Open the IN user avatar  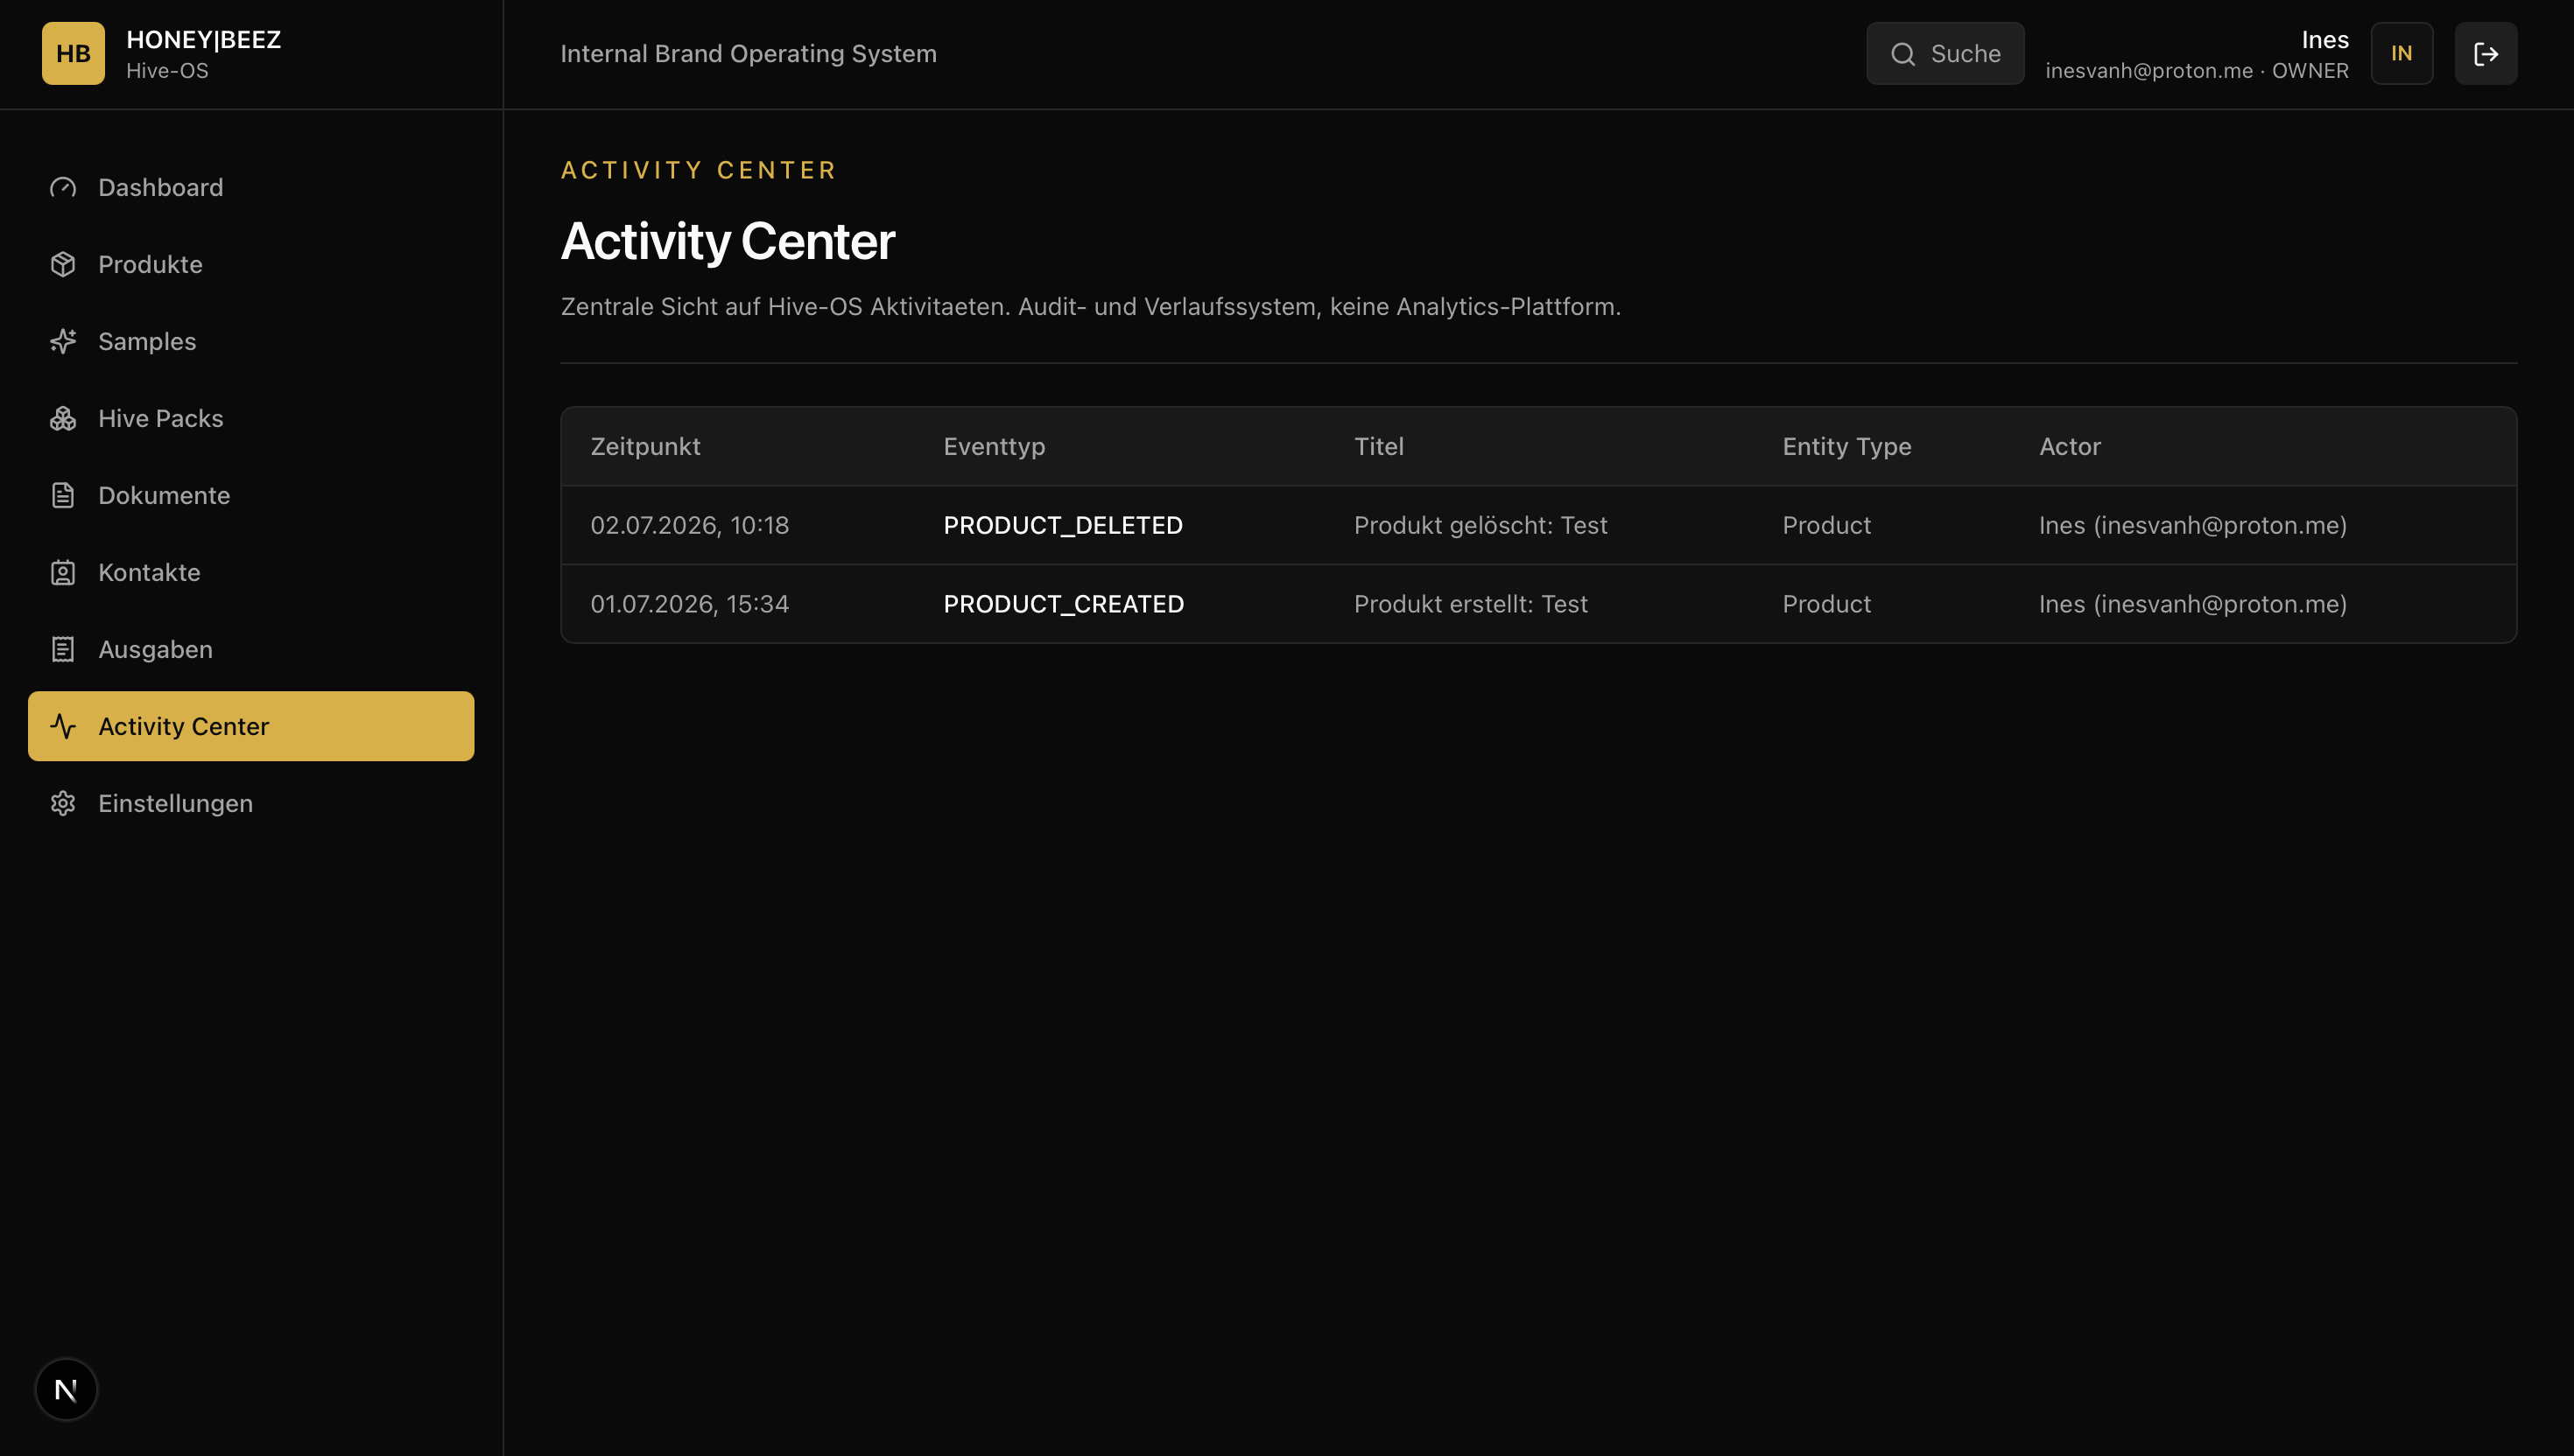[2401, 53]
